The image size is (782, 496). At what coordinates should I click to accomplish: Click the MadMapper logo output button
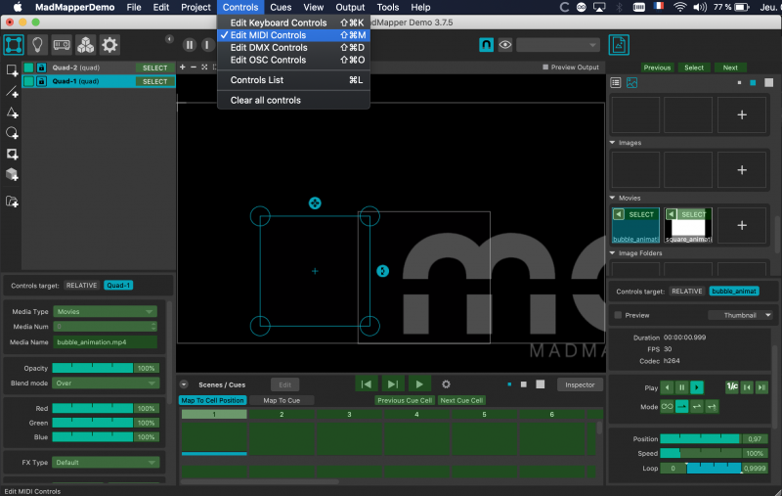coord(486,45)
